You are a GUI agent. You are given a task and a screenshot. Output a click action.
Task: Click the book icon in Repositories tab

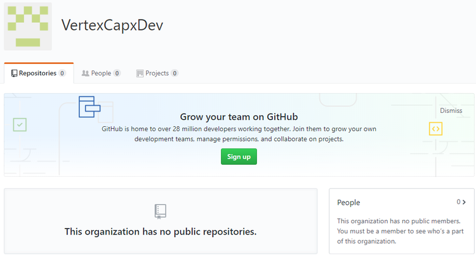point(14,74)
